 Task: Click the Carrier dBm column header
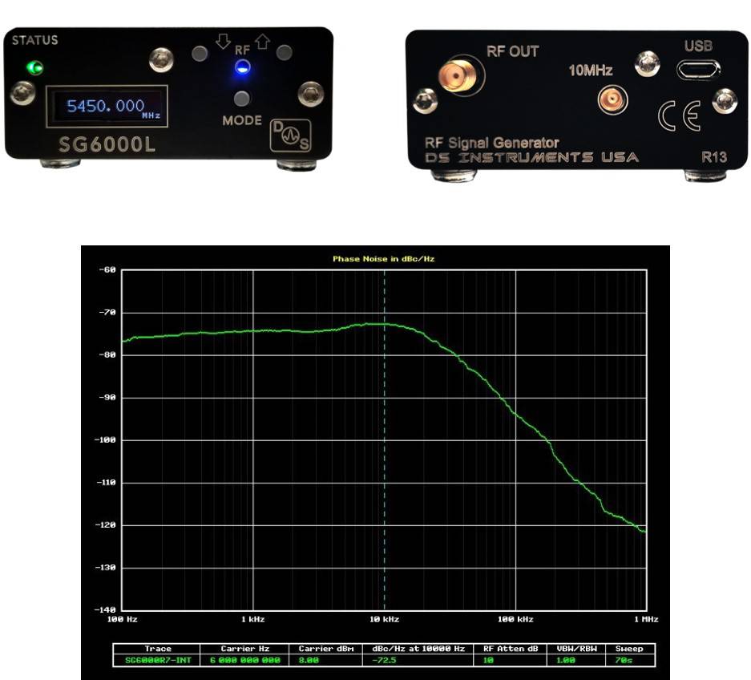326,649
